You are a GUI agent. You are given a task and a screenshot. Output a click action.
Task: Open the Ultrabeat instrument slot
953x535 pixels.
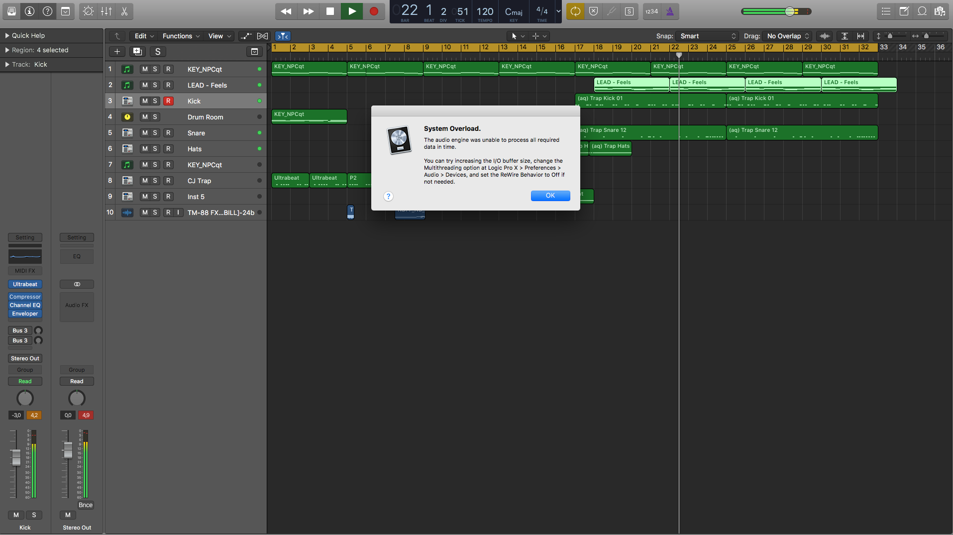tap(25, 284)
